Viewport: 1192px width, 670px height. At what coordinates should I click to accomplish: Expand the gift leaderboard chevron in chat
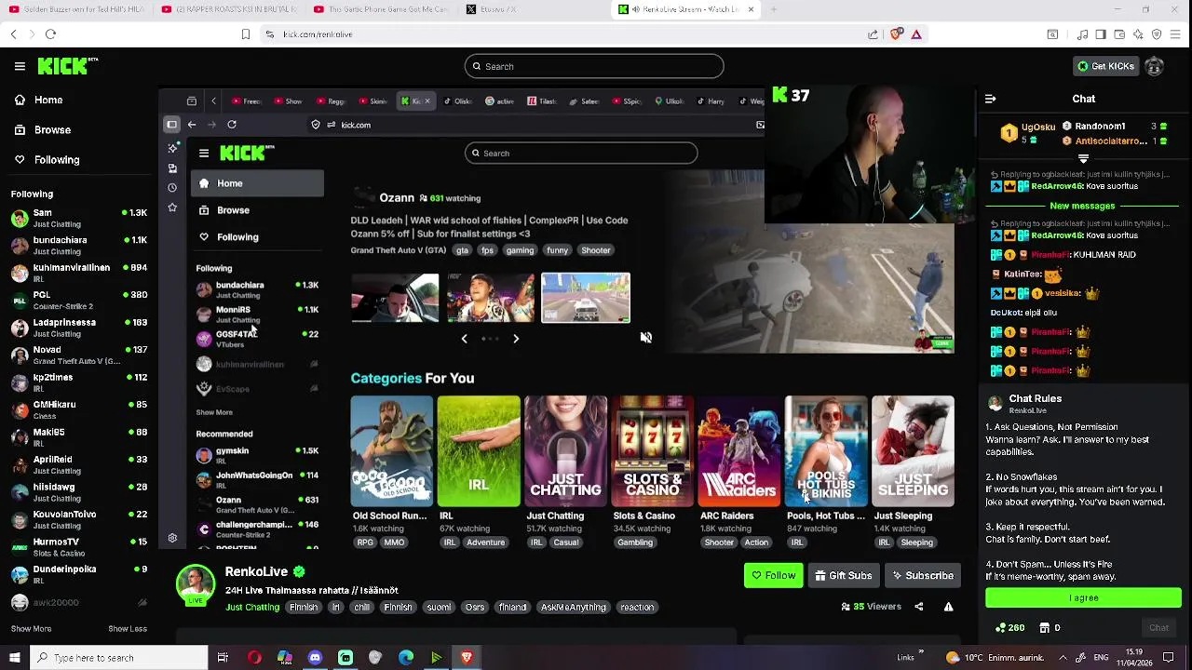click(1083, 158)
